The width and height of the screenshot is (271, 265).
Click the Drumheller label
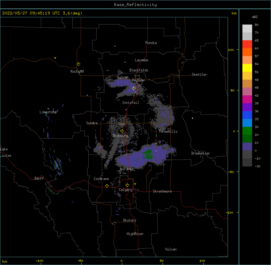[201, 153]
